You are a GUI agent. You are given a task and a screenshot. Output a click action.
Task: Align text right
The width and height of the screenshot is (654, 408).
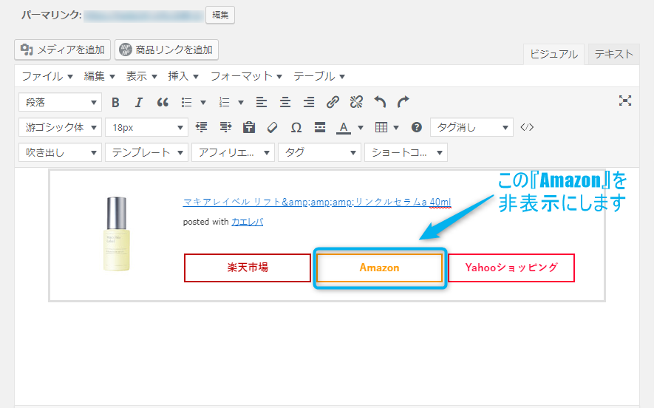(x=309, y=102)
